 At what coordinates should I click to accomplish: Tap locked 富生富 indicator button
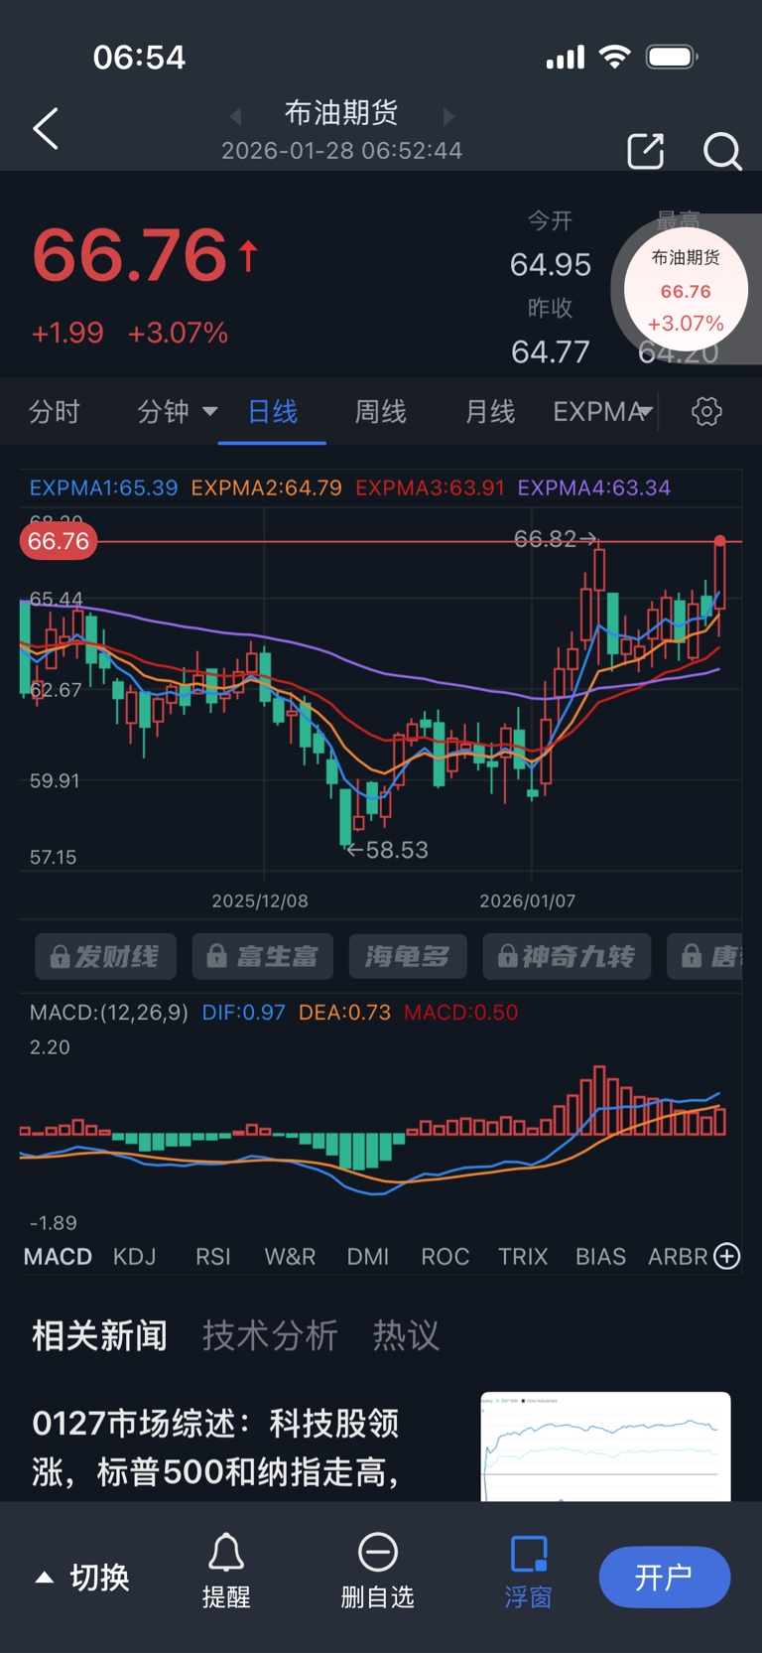[x=263, y=956]
